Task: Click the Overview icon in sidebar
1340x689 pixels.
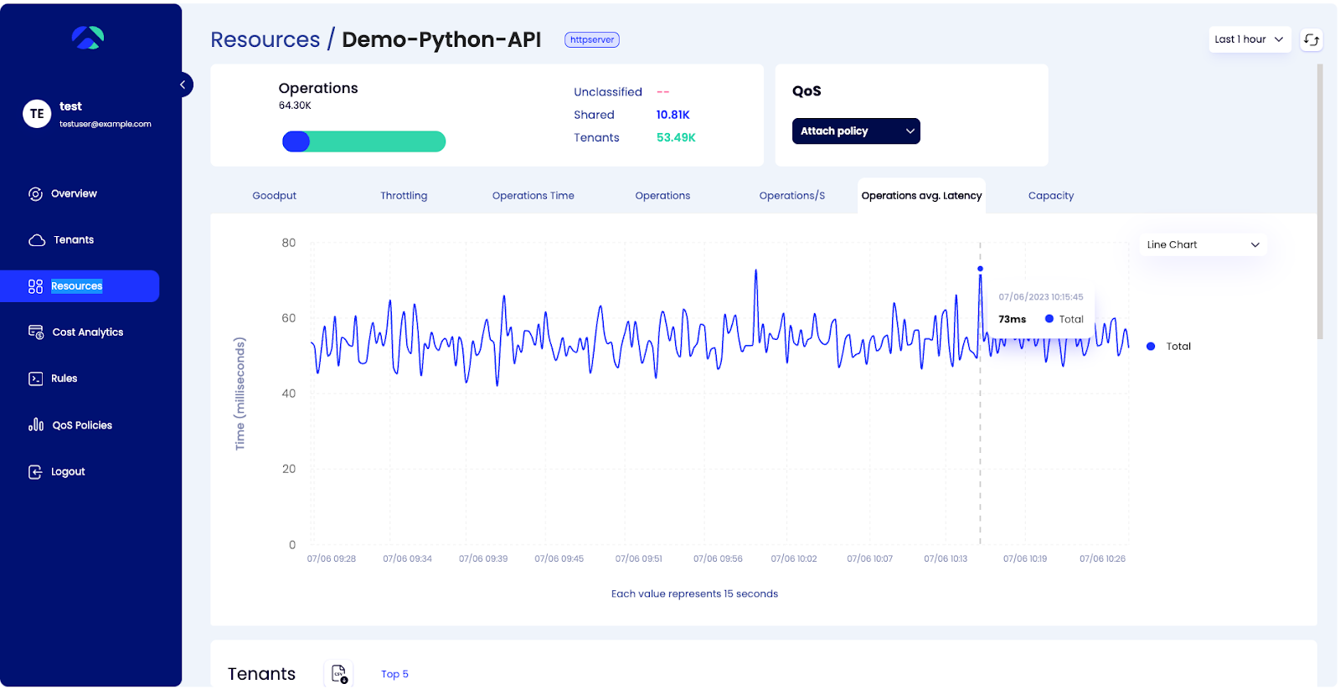Action: pyautogui.click(x=35, y=194)
